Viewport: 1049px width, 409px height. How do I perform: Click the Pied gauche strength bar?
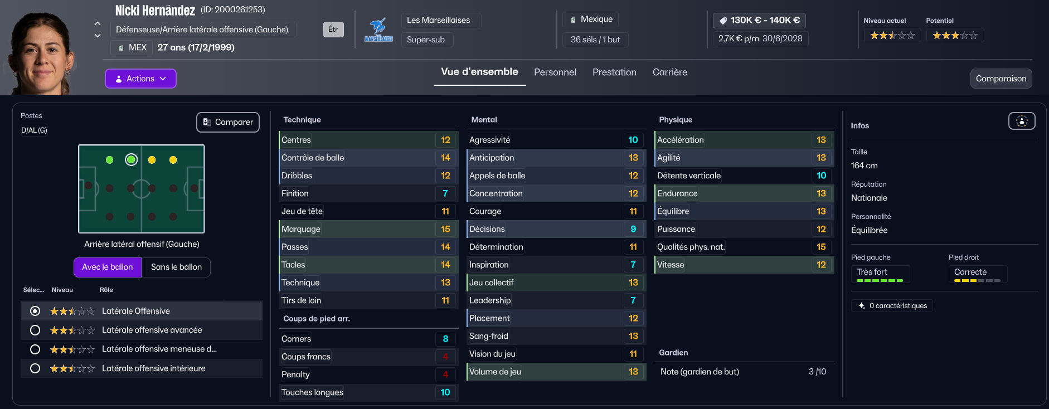click(x=879, y=280)
